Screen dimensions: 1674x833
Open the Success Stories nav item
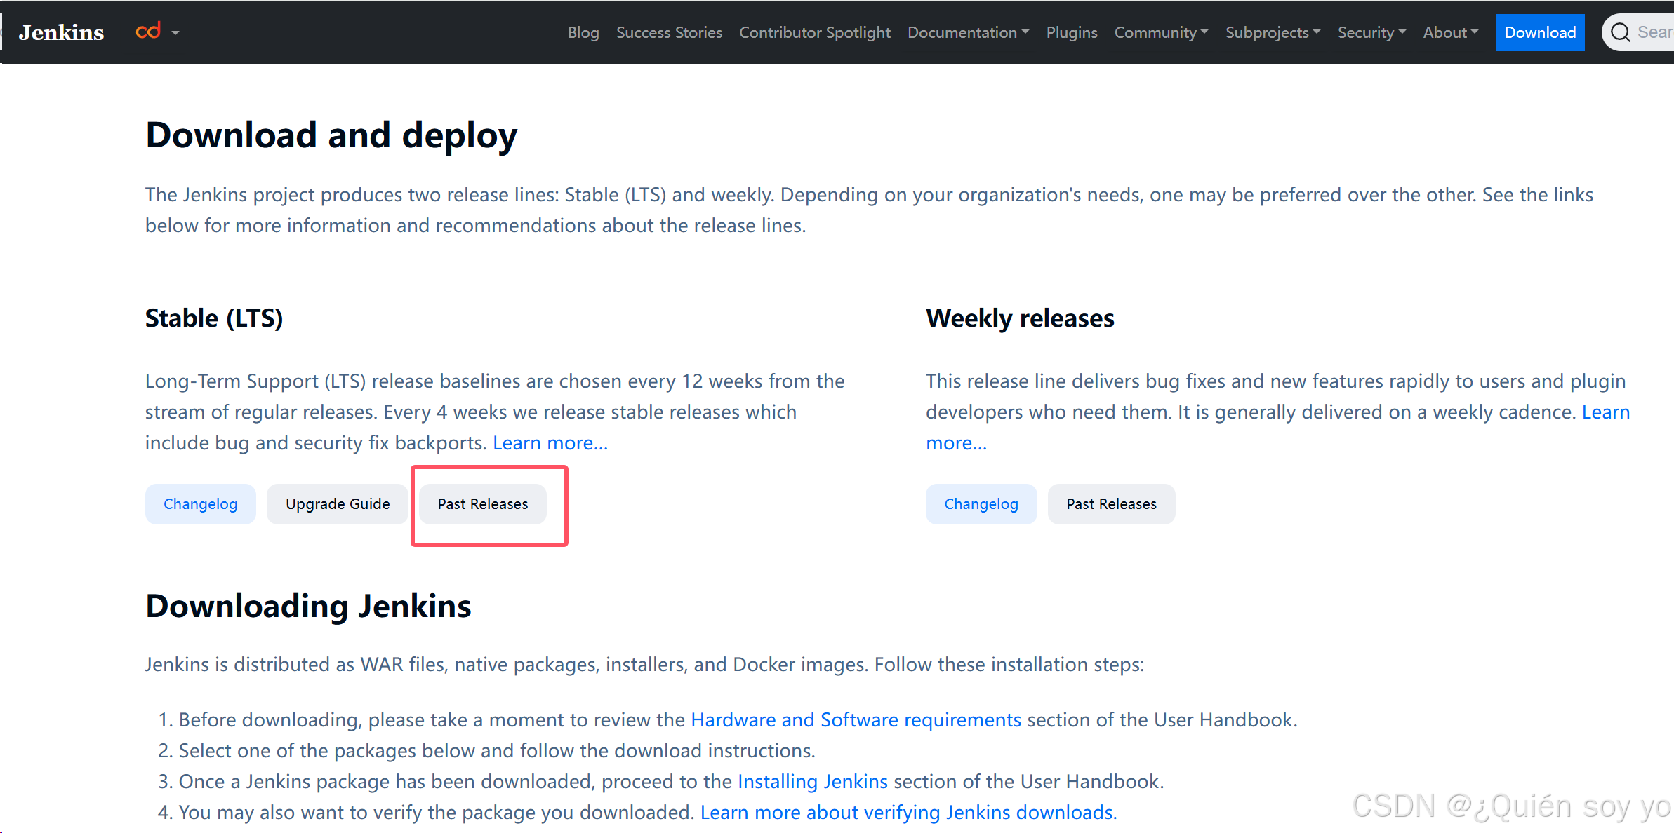pos(669,32)
